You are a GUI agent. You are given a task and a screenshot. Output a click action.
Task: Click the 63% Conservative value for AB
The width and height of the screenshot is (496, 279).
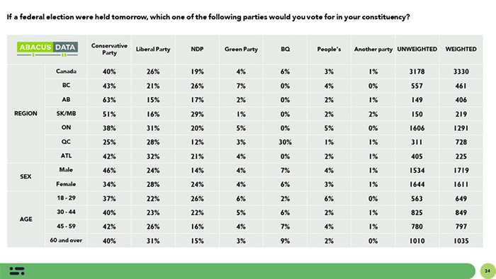[x=109, y=100]
